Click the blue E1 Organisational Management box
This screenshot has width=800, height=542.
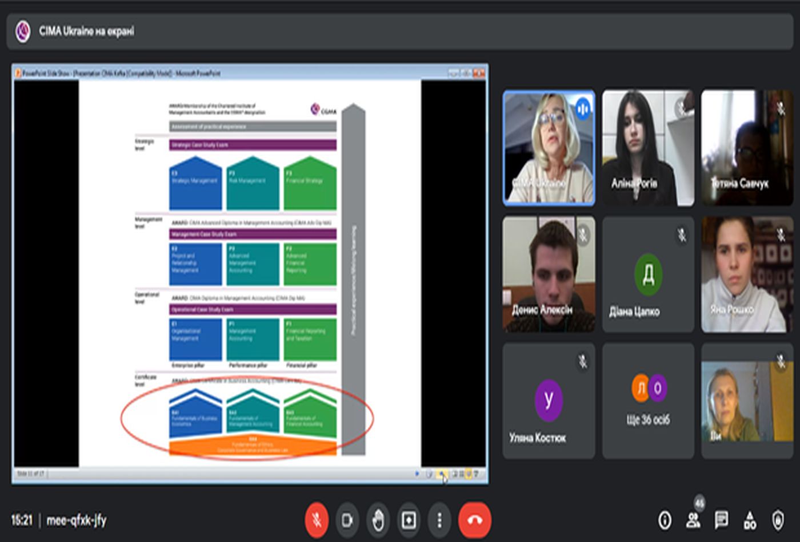click(195, 339)
